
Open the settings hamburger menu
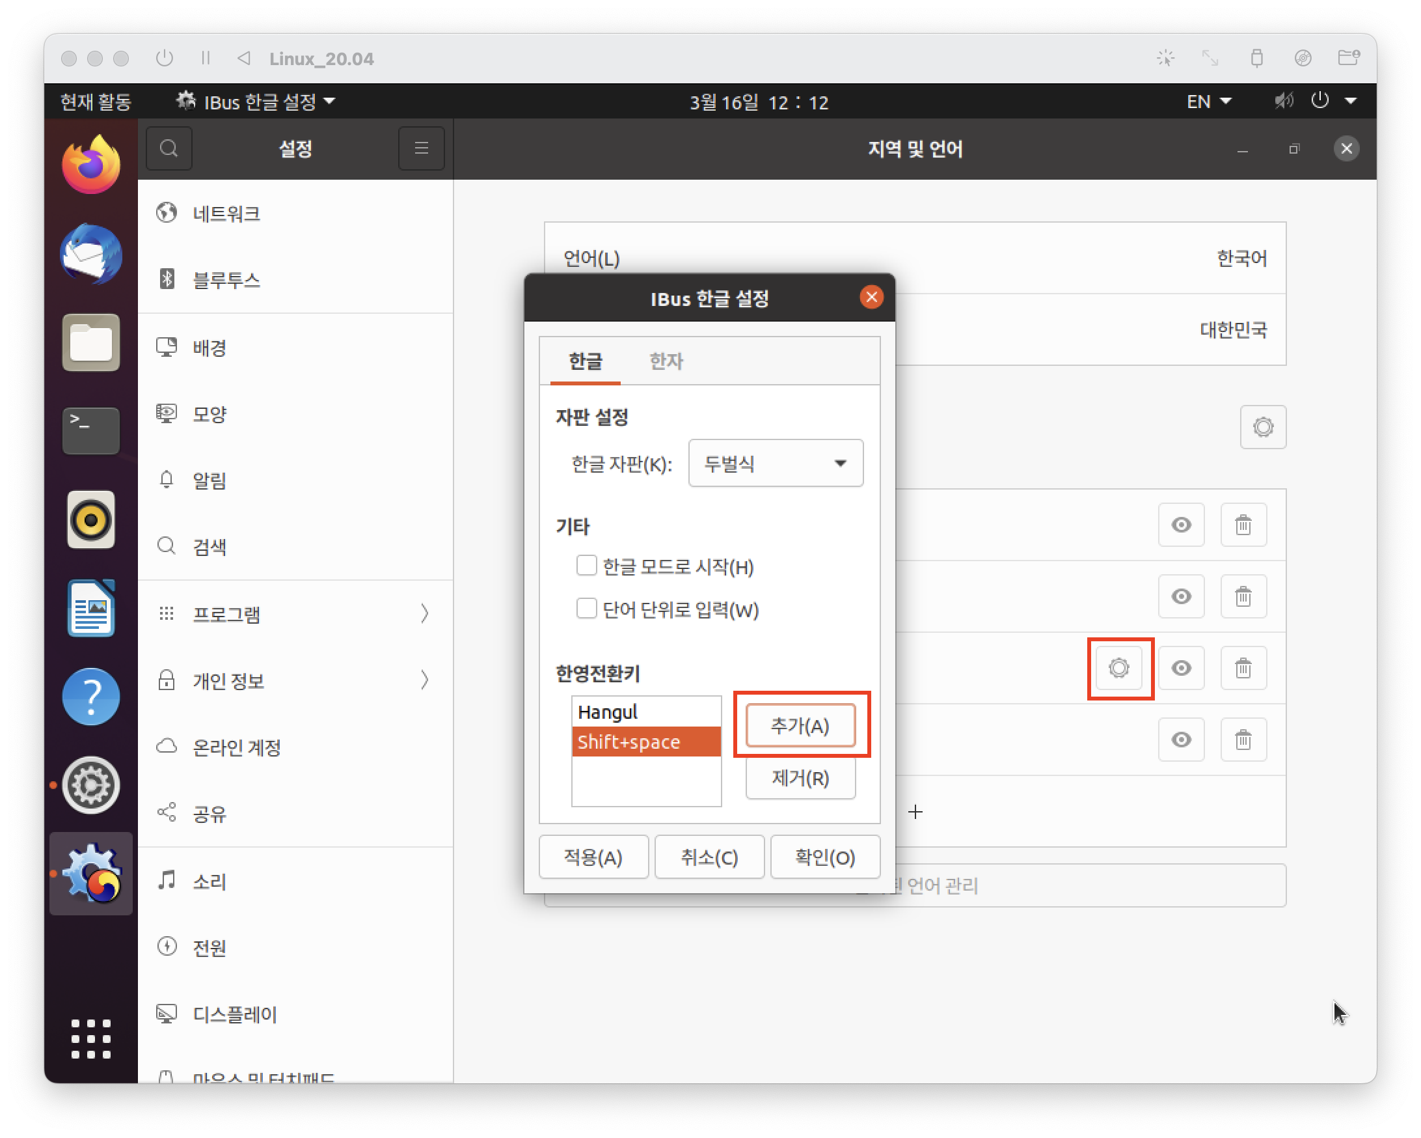click(x=421, y=148)
